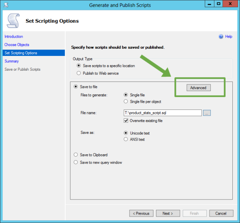Viewport: 240px width, 223px height.
Task: Jump to the Summary step
Action: point(12,61)
